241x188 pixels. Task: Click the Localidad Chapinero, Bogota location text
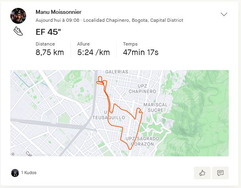click(x=133, y=20)
